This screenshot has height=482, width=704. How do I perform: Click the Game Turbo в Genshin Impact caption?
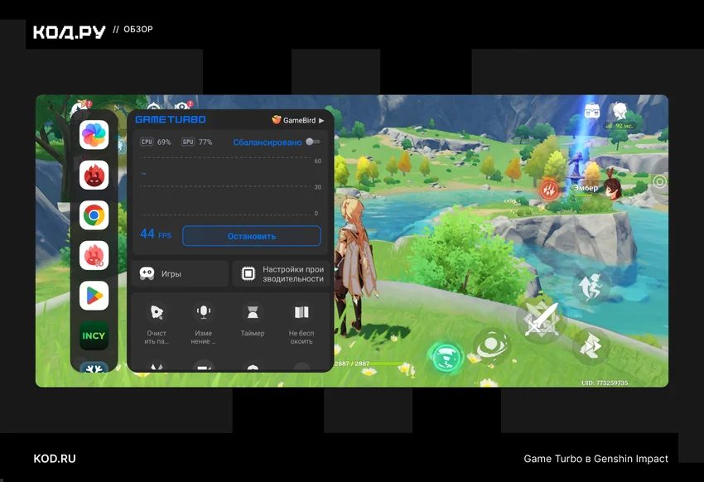click(596, 459)
